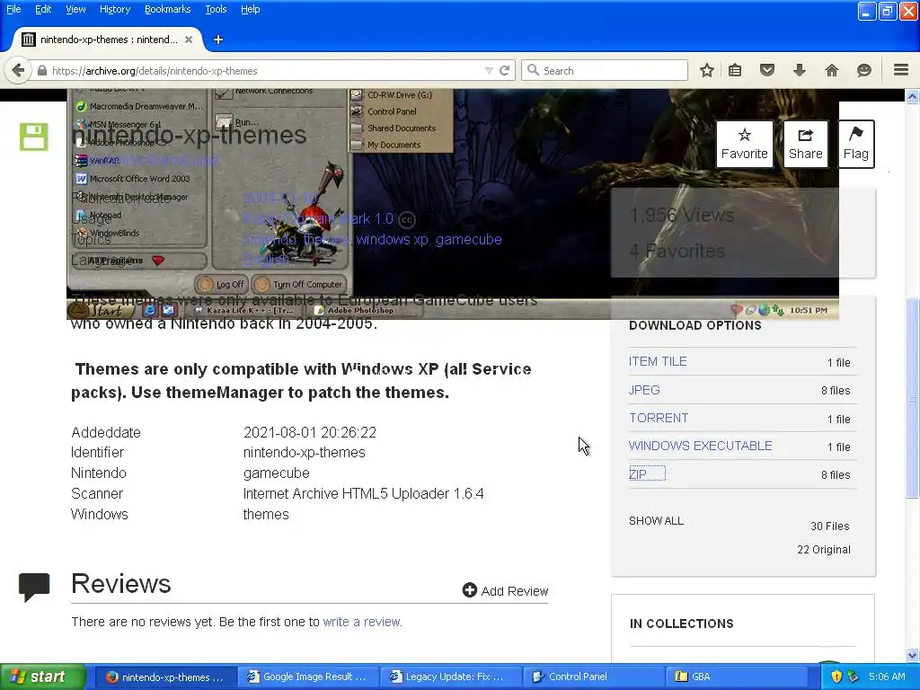Click the security shield tray icon
Screen dimensions: 920x690
[x=836, y=677]
